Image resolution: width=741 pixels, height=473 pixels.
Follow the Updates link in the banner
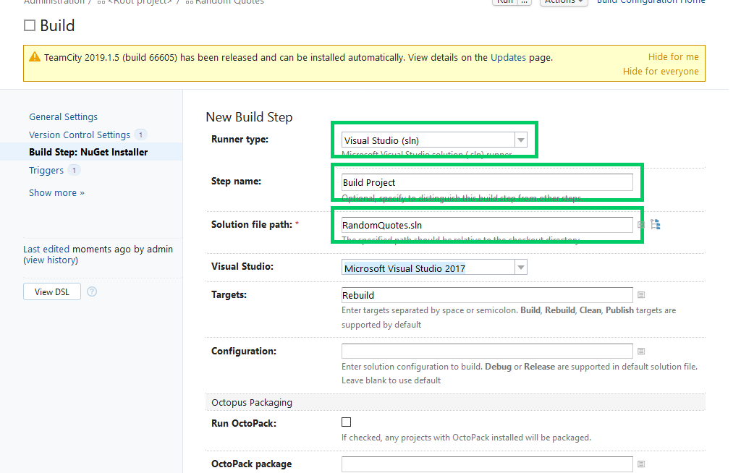tap(508, 58)
